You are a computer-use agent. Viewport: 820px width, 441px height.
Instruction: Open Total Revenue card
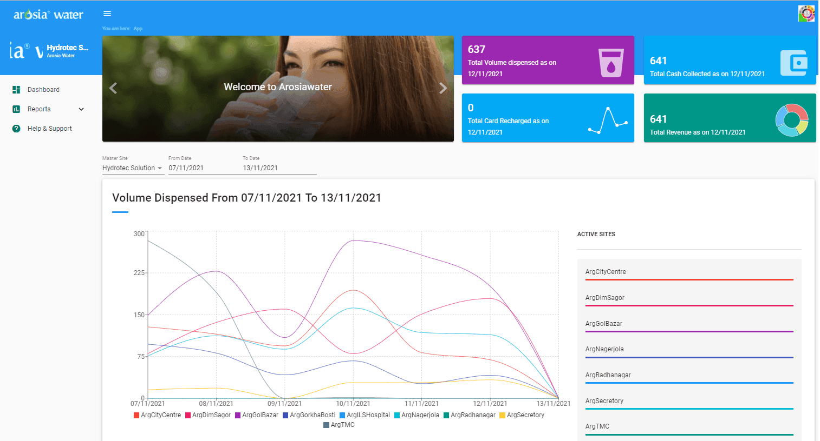tap(730, 118)
